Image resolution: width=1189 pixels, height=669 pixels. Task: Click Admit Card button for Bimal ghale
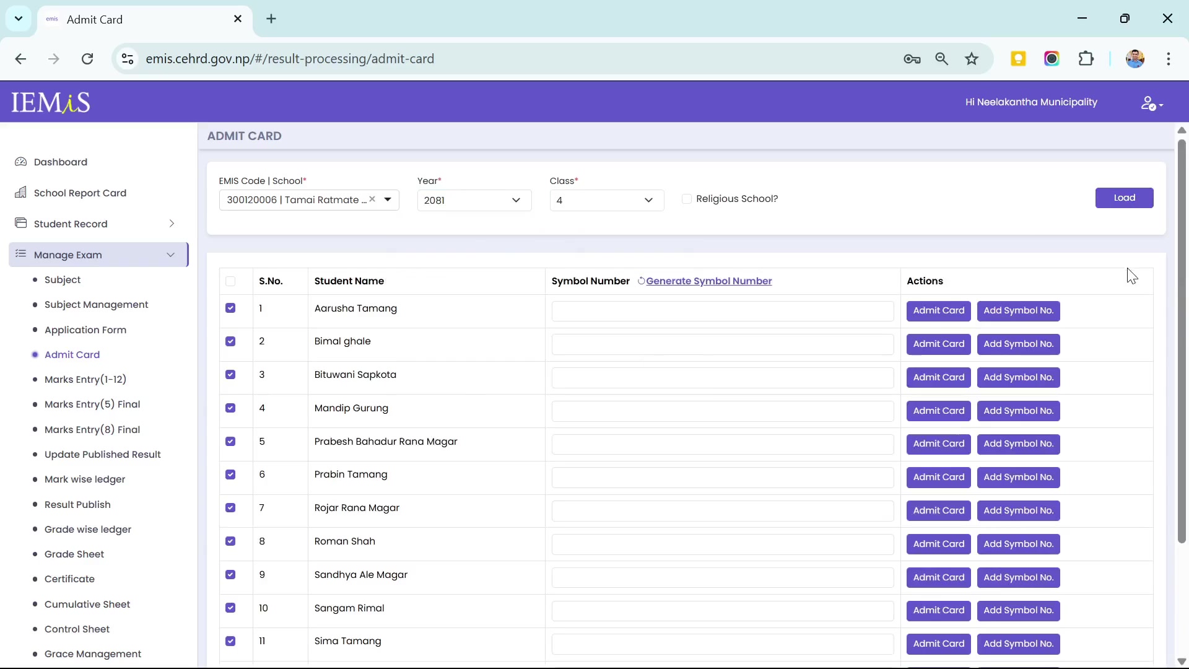(938, 344)
